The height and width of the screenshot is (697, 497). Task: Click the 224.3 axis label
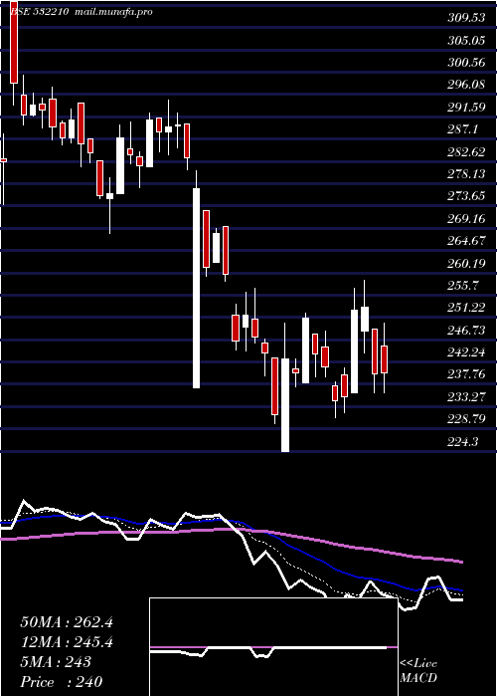pyautogui.click(x=462, y=442)
